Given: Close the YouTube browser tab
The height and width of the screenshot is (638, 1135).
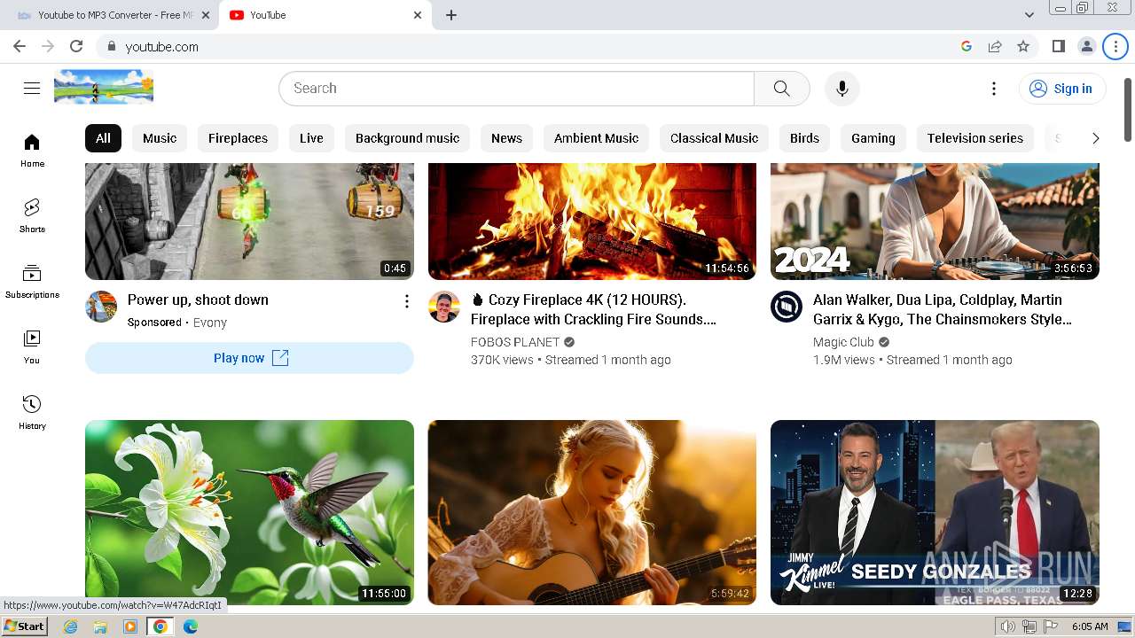Looking at the screenshot, I should coord(418,15).
